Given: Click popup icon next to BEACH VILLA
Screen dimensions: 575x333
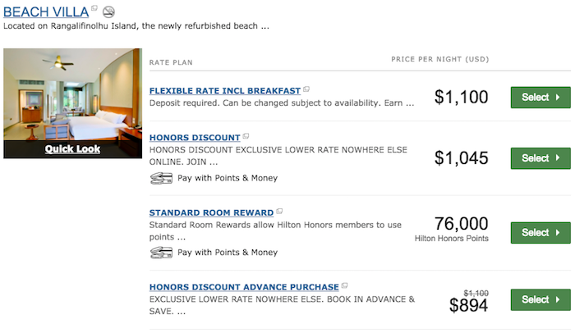Looking at the screenshot, I should [x=94, y=8].
